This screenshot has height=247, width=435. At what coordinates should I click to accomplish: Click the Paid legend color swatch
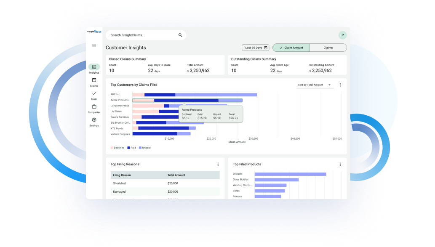pos(129,148)
